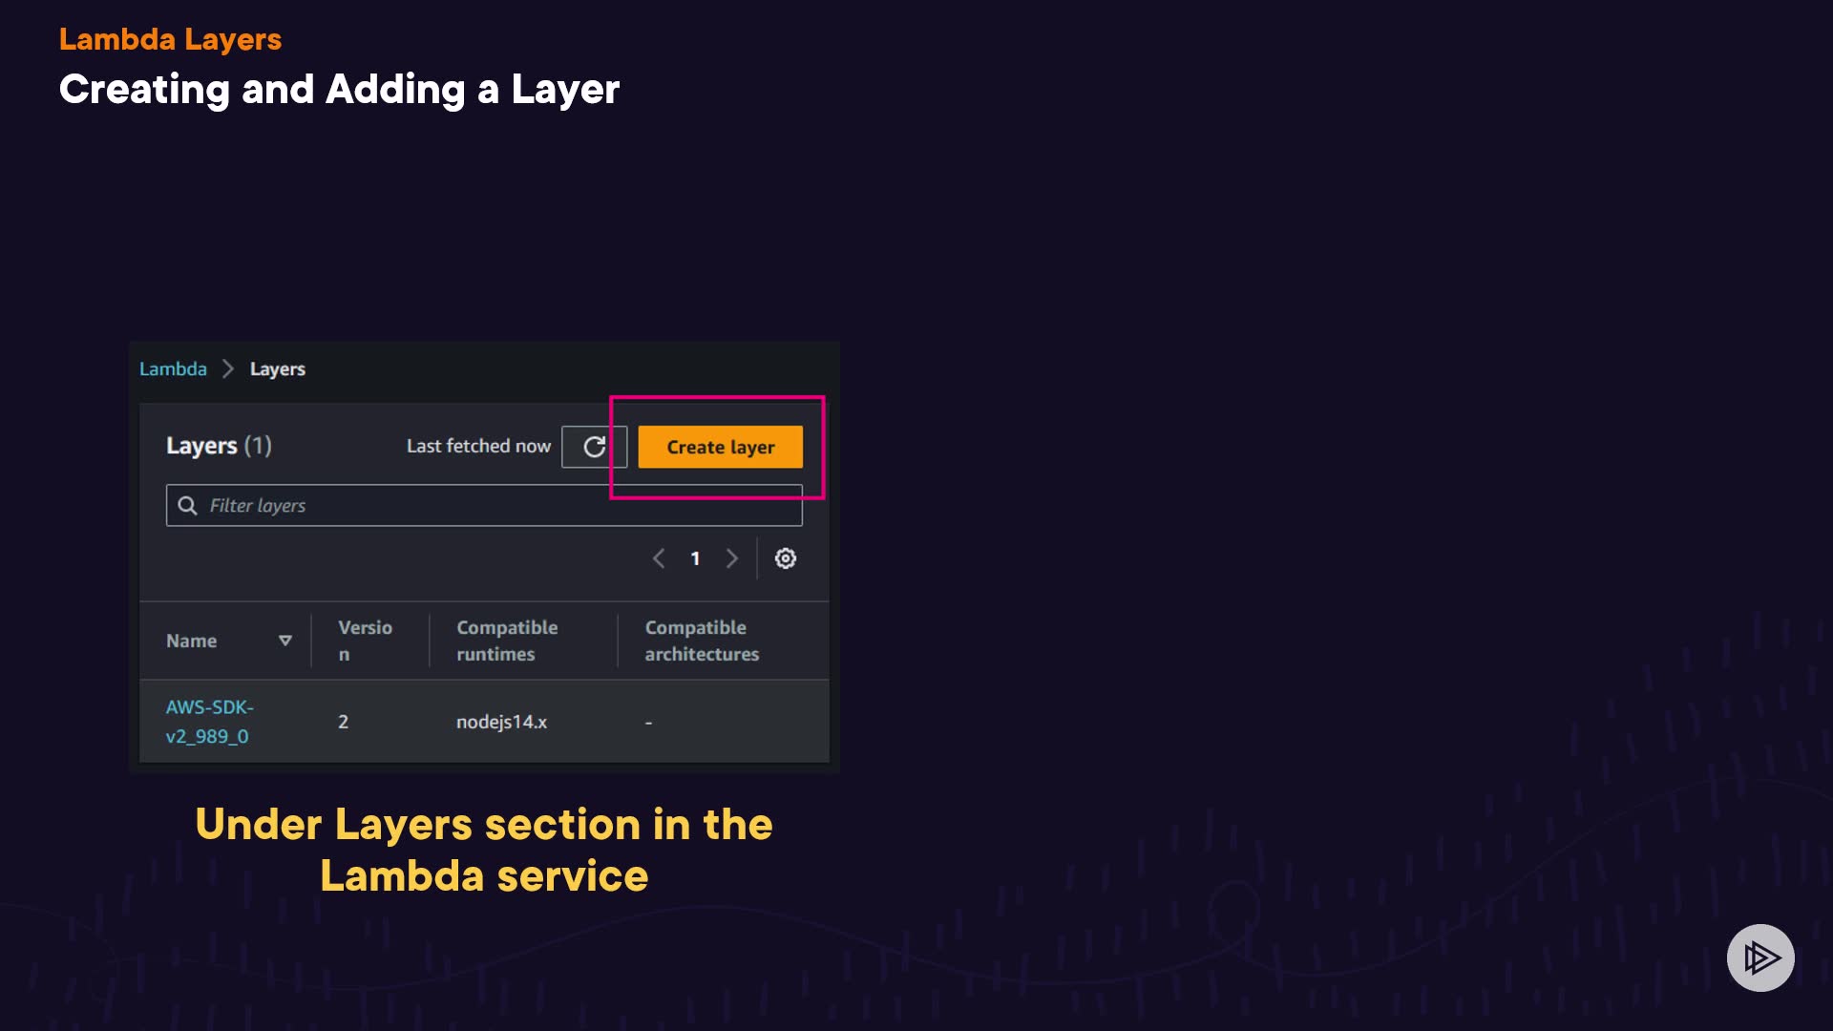
Task: Select the Layers breadcrumb item
Action: coord(278,368)
